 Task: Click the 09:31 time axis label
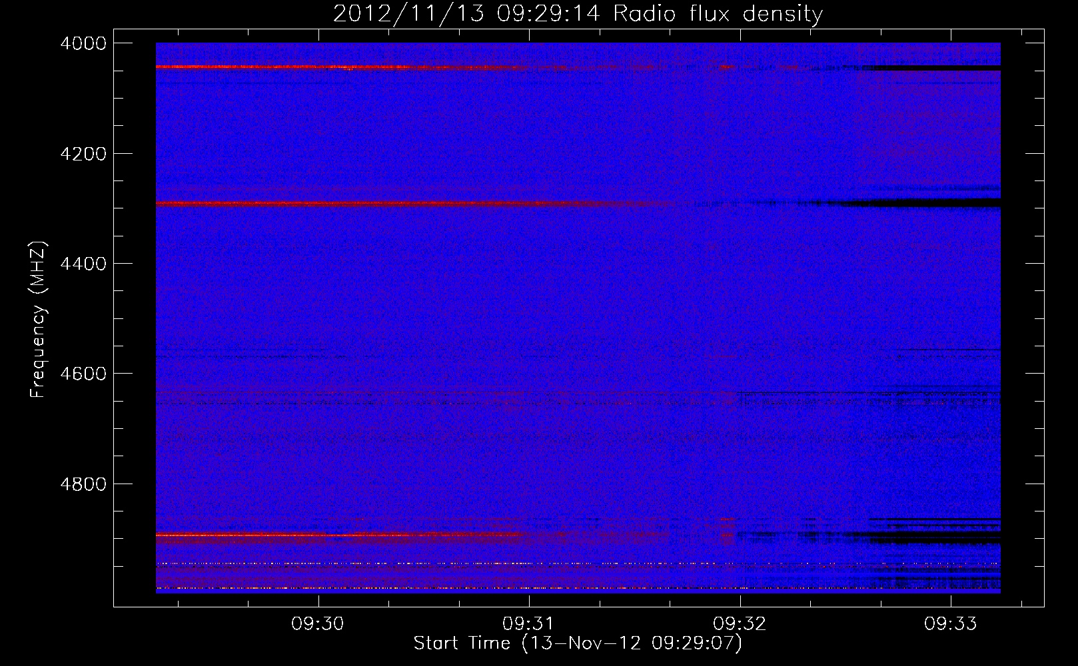pos(529,623)
